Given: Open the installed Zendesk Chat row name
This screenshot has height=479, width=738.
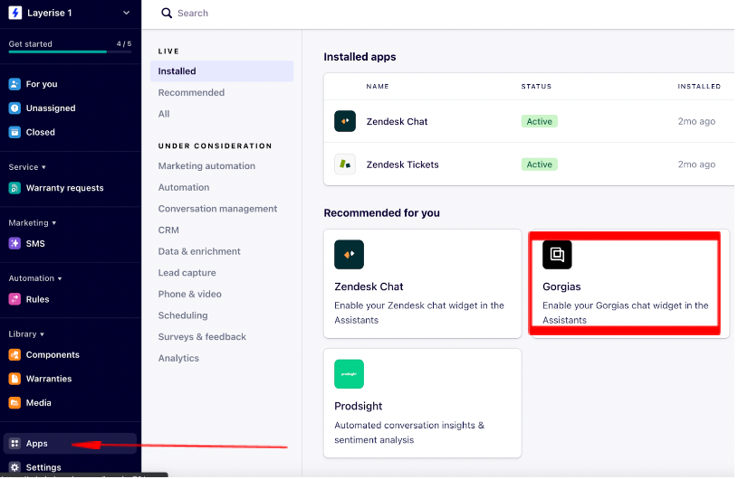Looking at the screenshot, I should pos(397,121).
